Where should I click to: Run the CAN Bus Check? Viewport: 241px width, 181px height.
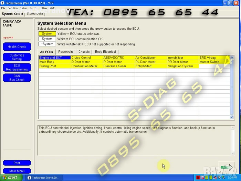pyautogui.click(x=17, y=78)
